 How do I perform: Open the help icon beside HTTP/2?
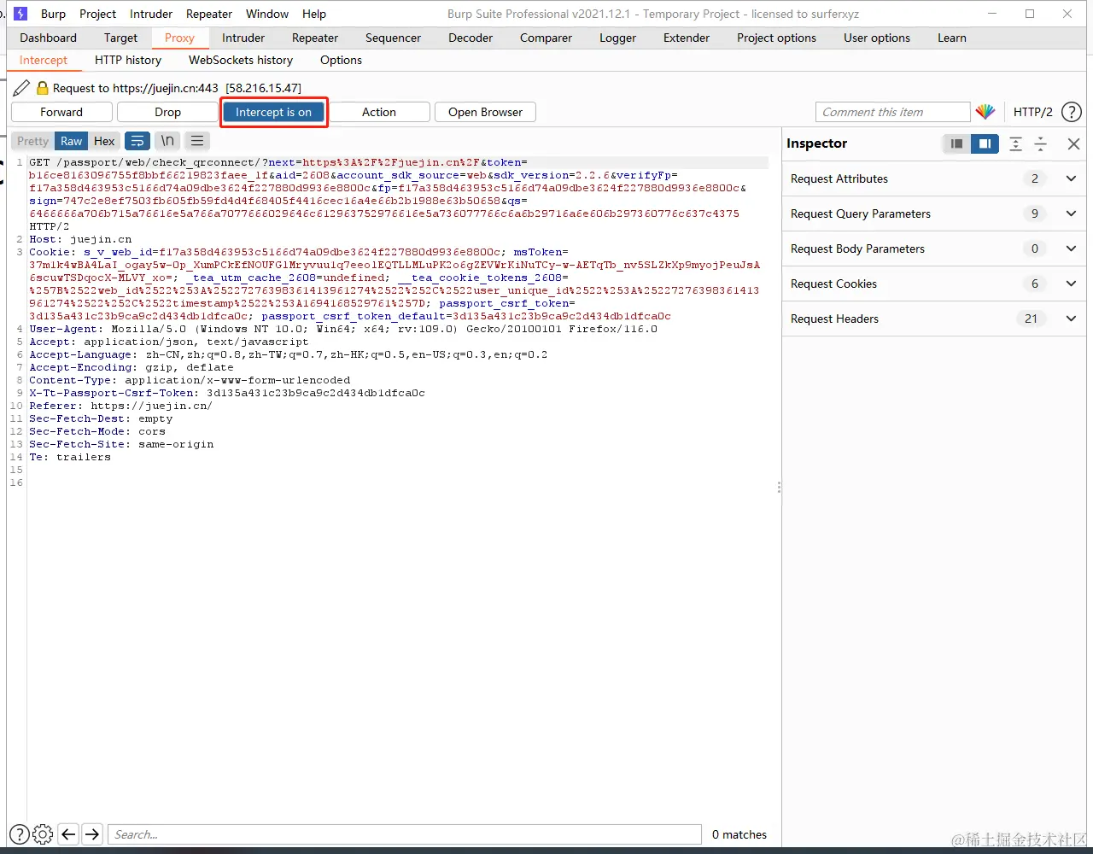1071,112
